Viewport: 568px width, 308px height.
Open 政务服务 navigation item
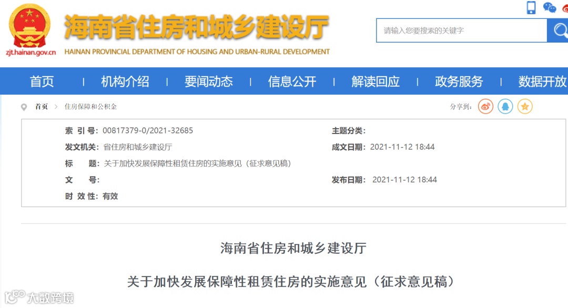click(459, 81)
